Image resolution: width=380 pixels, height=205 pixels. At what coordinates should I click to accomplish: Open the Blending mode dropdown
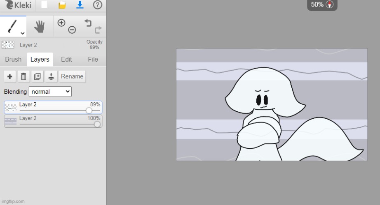click(50, 92)
